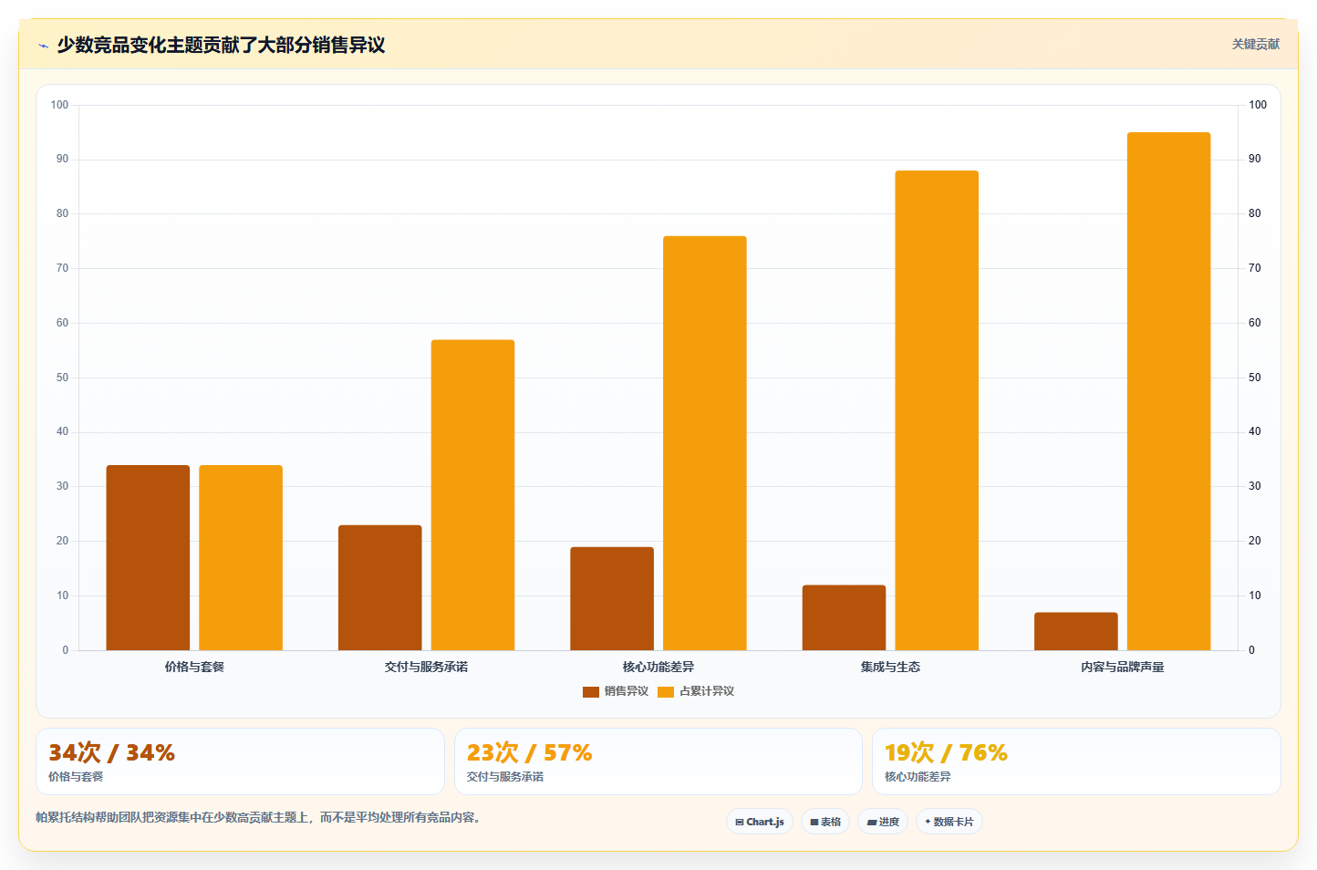Click the brown 销售异议 bar for 价格与套餐
Screen dimensions: 1317x870
148,557
